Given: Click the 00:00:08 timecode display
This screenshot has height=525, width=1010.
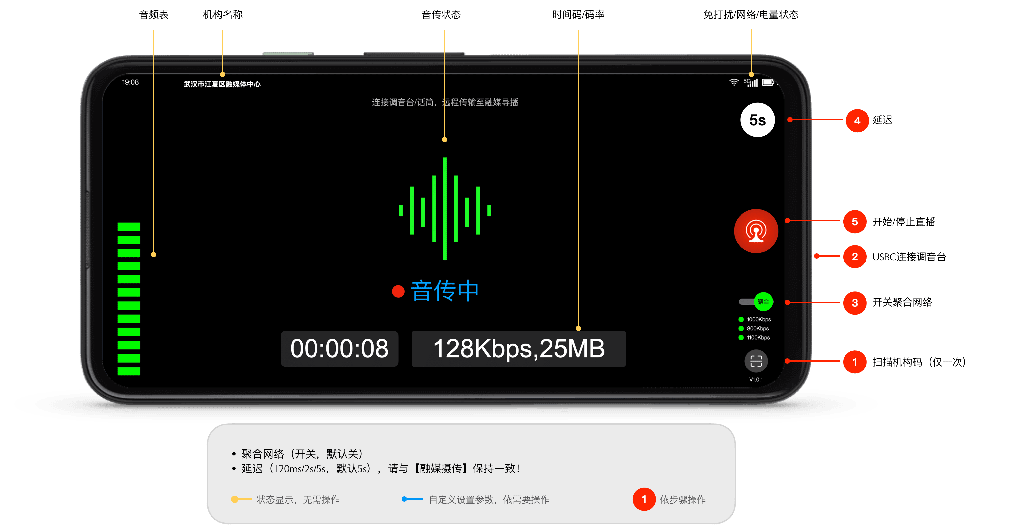Looking at the screenshot, I should point(339,348).
